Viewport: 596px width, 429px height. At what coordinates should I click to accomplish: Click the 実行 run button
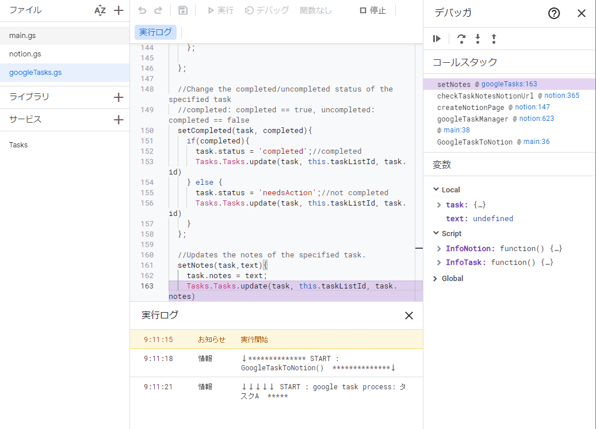(x=220, y=10)
